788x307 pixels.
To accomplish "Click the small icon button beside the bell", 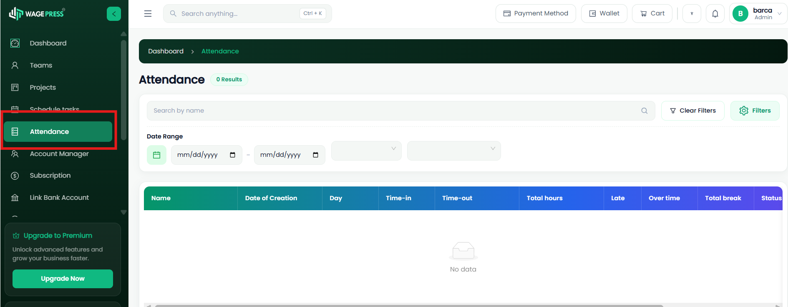I will coord(692,14).
